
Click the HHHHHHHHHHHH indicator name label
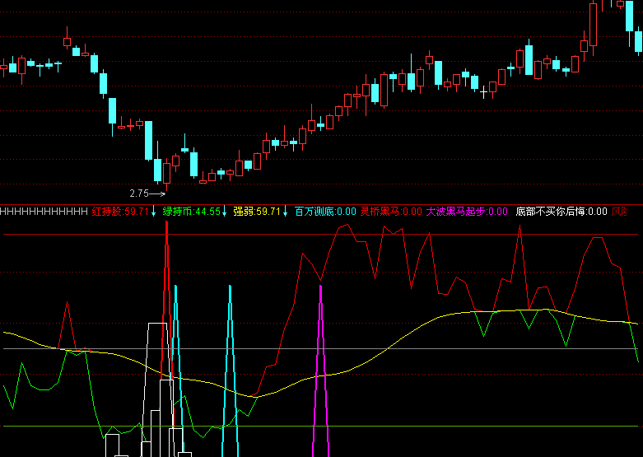(44, 212)
